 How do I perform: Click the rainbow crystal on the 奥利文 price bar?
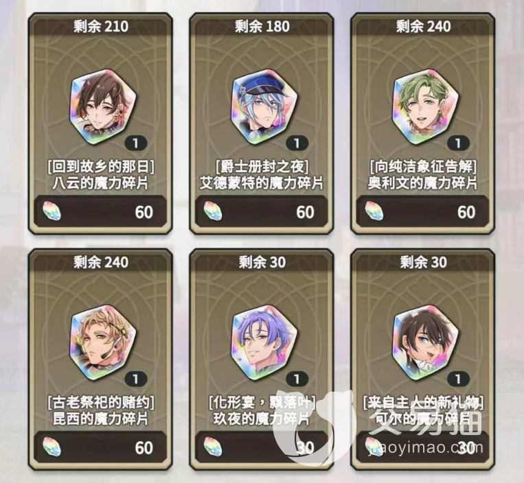374,211
